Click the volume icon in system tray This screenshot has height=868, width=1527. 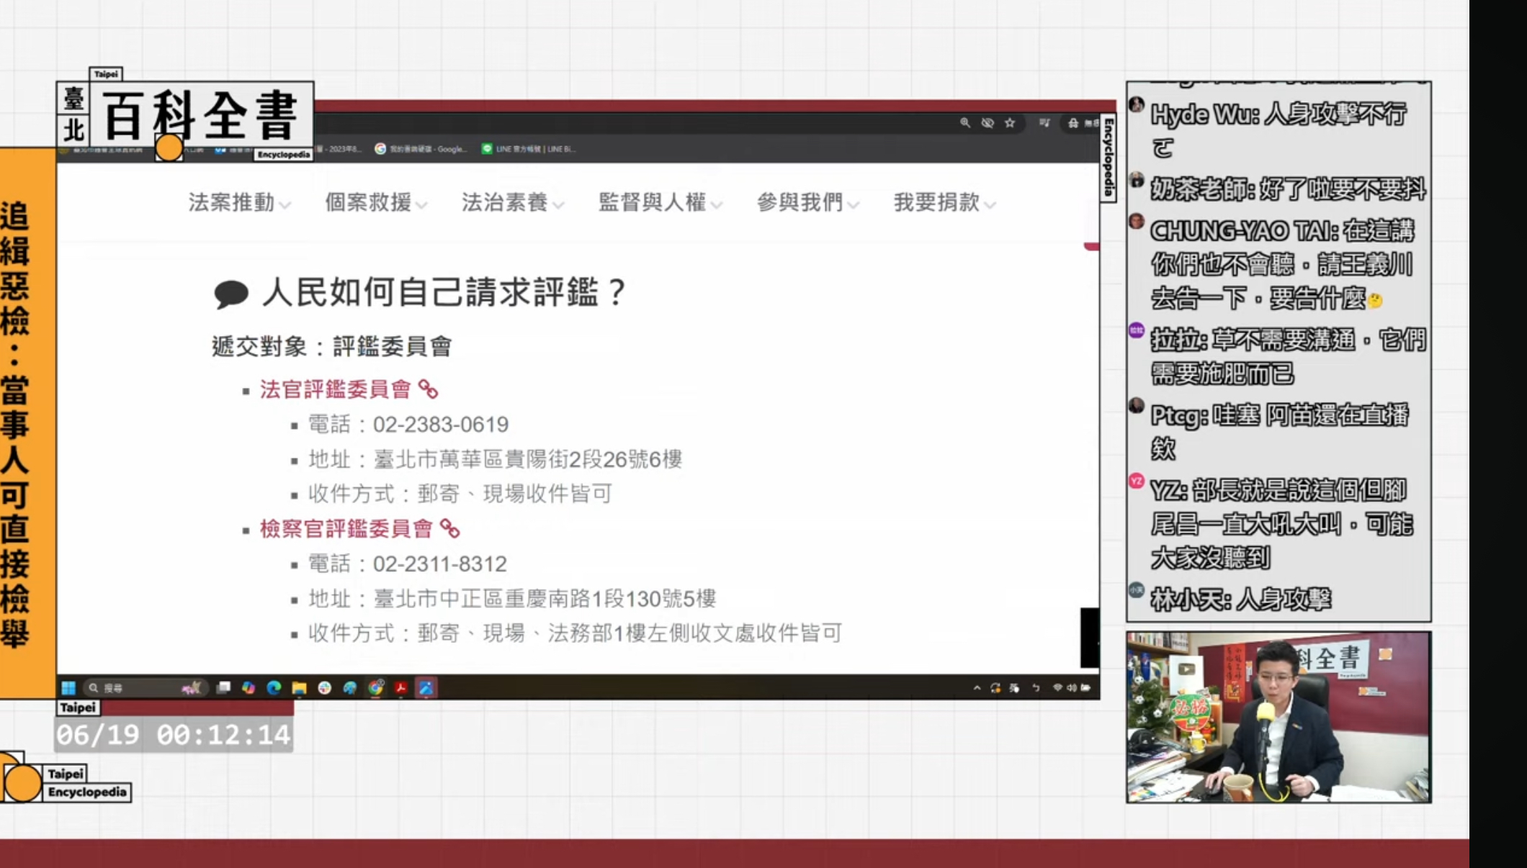pos(1072,688)
